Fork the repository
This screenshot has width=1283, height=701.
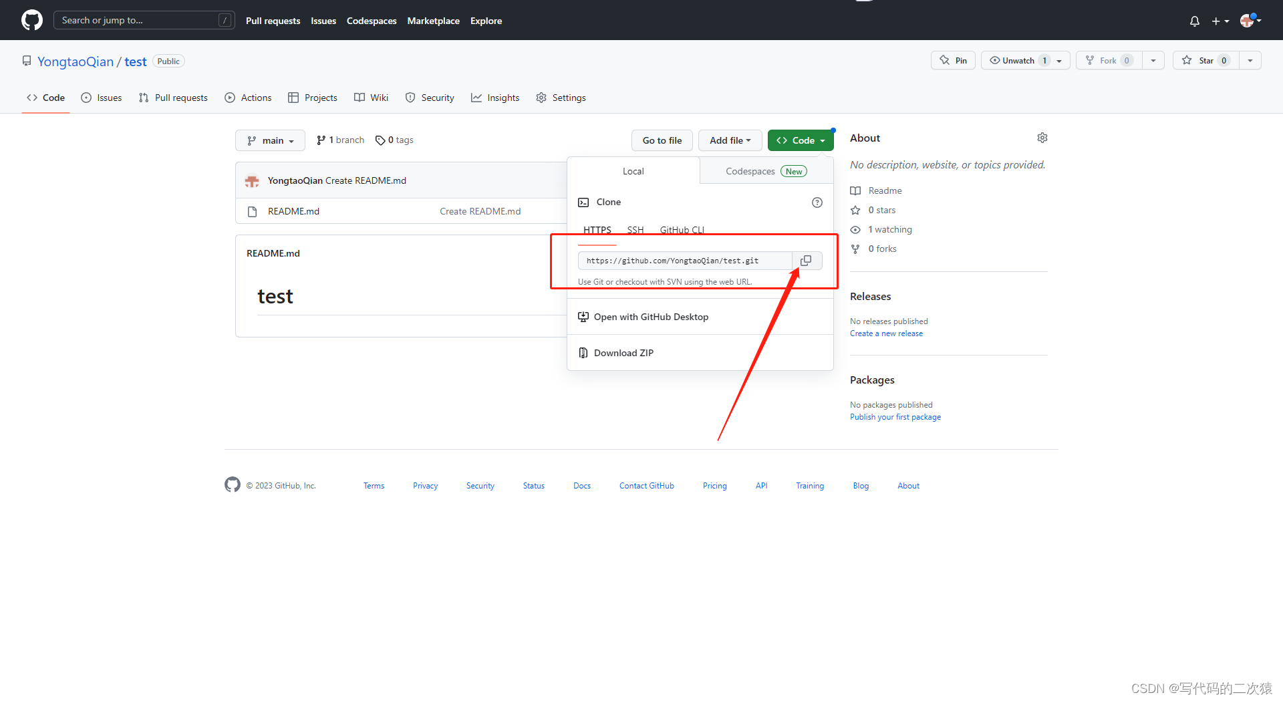pos(1109,60)
